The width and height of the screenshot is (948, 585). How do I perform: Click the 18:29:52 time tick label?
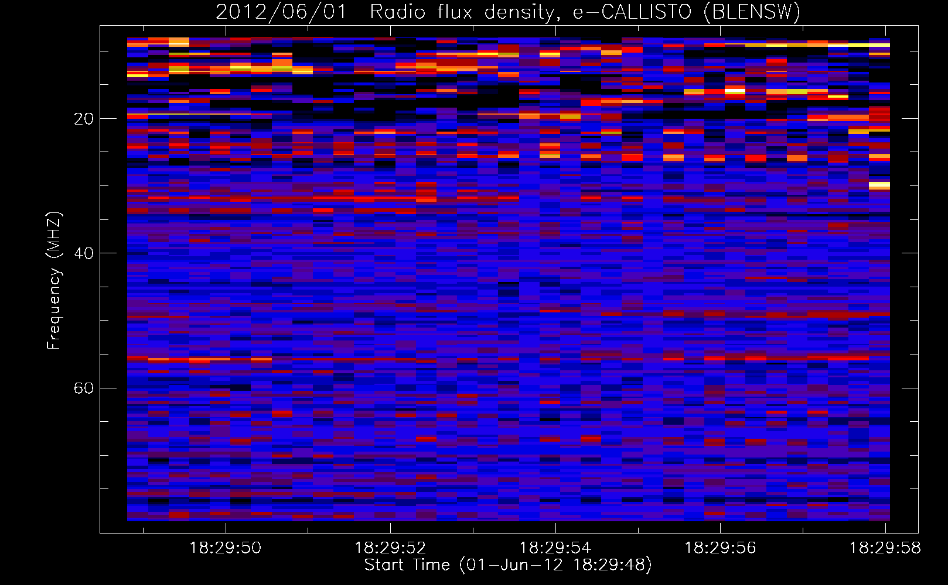click(x=390, y=548)
